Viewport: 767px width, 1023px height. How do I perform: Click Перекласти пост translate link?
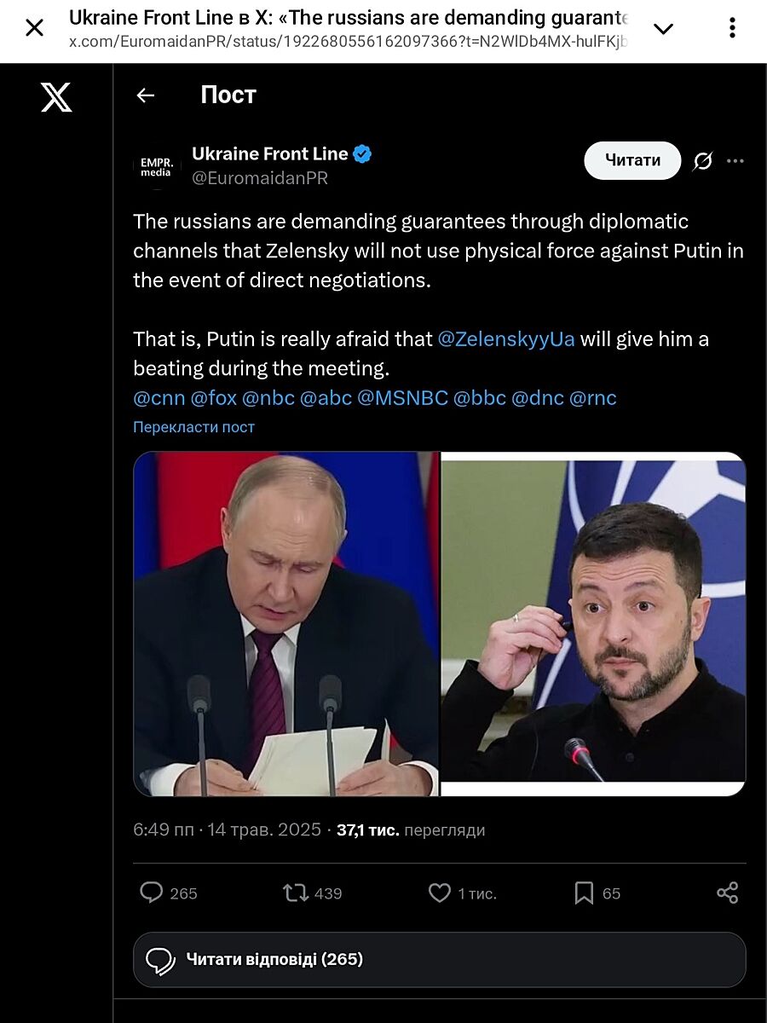(193, 427)
